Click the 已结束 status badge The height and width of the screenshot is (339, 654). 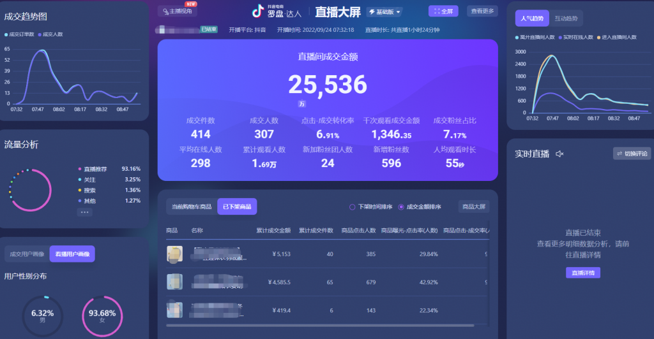[x=209, y=29]
